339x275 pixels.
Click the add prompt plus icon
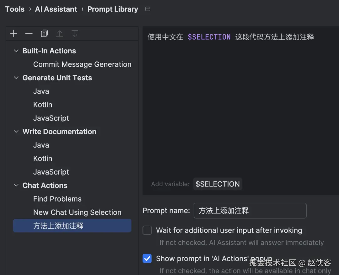[13, 34]
